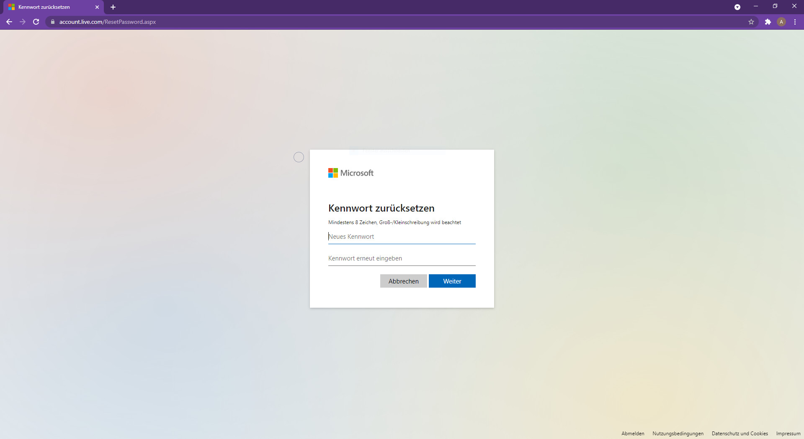
Task: Open the browser Extensions puzzle icon
Action: point(768,22)
